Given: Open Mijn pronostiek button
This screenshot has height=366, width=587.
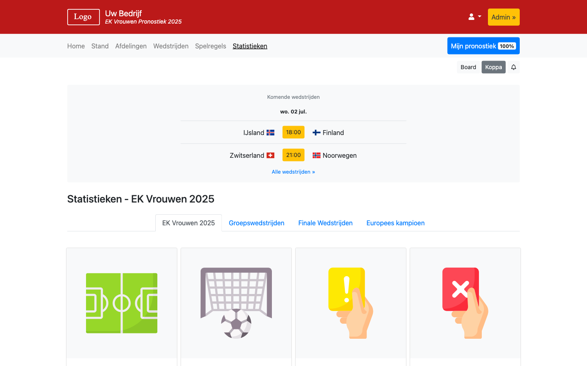Looking at the screenshot, I should 483,46.
